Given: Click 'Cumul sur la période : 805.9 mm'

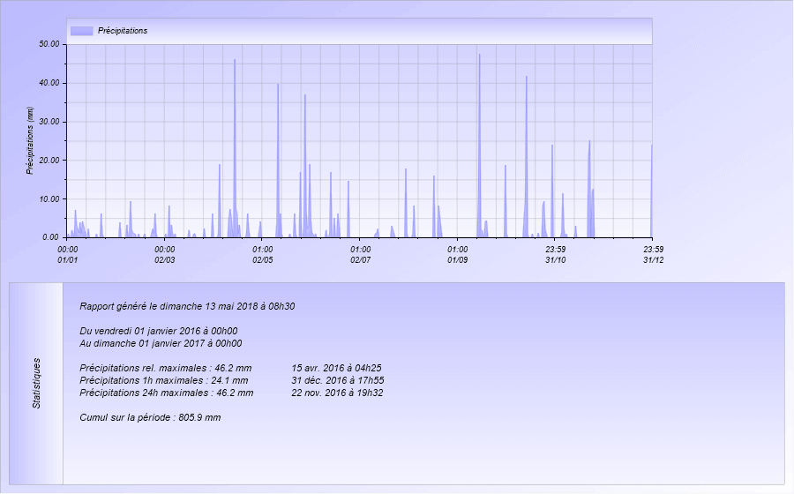Looking at the screenshot, I should 150,417.
